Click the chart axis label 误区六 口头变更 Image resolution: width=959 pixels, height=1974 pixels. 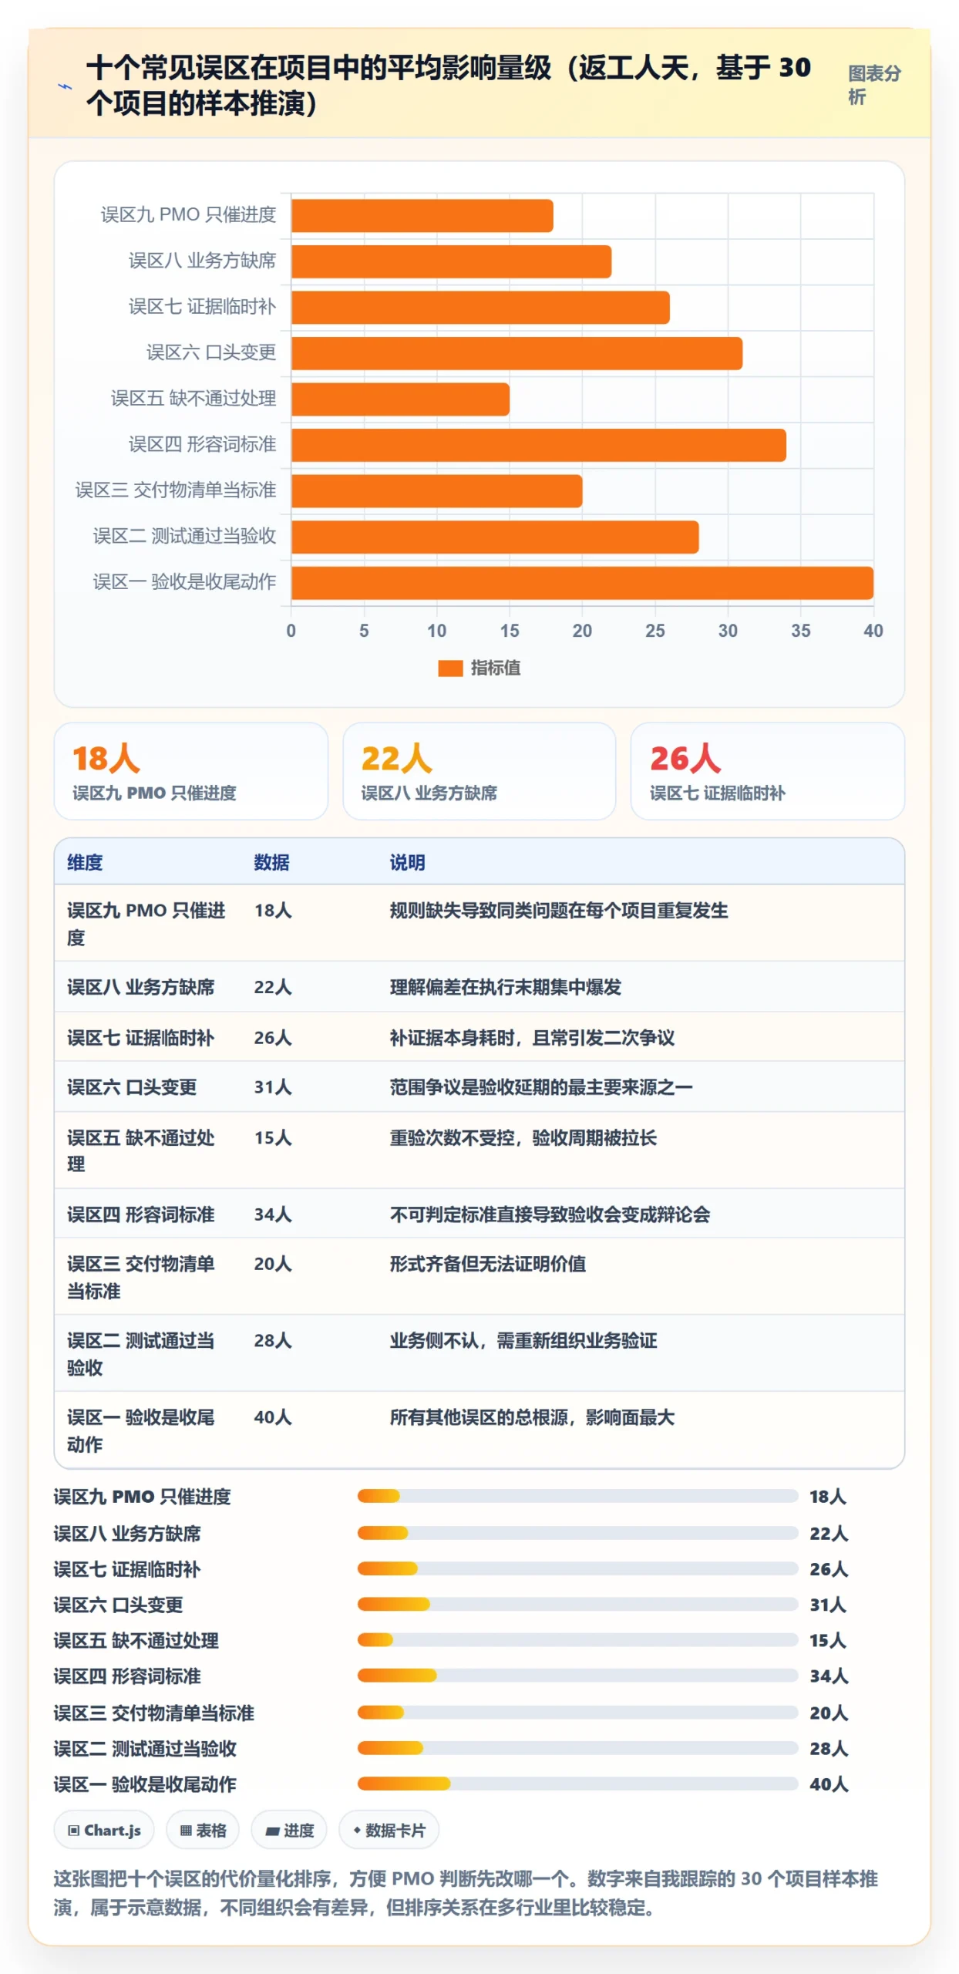pos(211,352)
